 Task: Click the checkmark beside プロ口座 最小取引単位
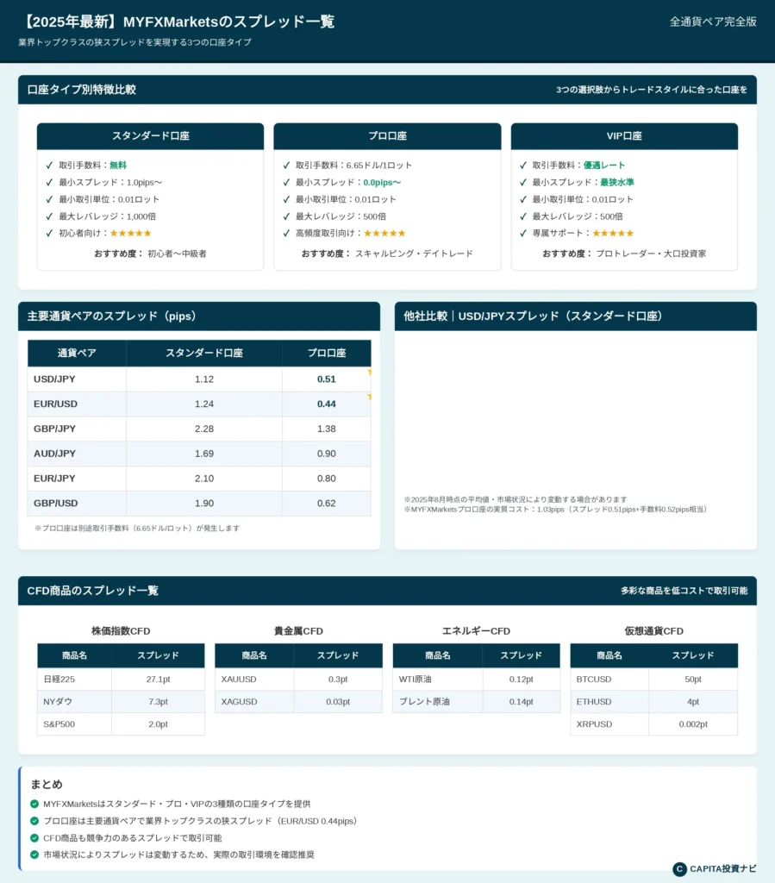tap(286, 199)
